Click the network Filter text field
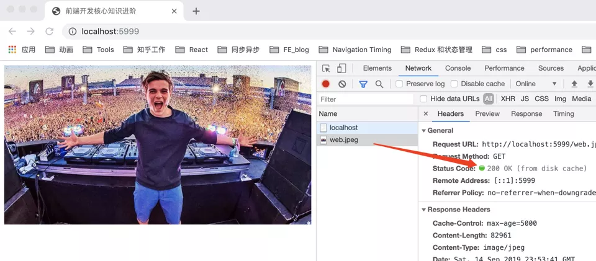Image resolution: width=596 pixels, height=261 pixels. pyautogui.click(x=366, y=99)
